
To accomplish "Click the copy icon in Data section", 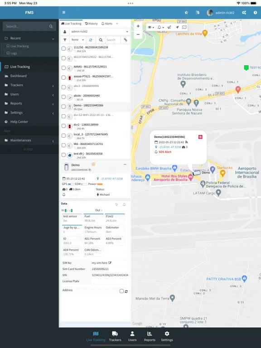I will 116,204.
